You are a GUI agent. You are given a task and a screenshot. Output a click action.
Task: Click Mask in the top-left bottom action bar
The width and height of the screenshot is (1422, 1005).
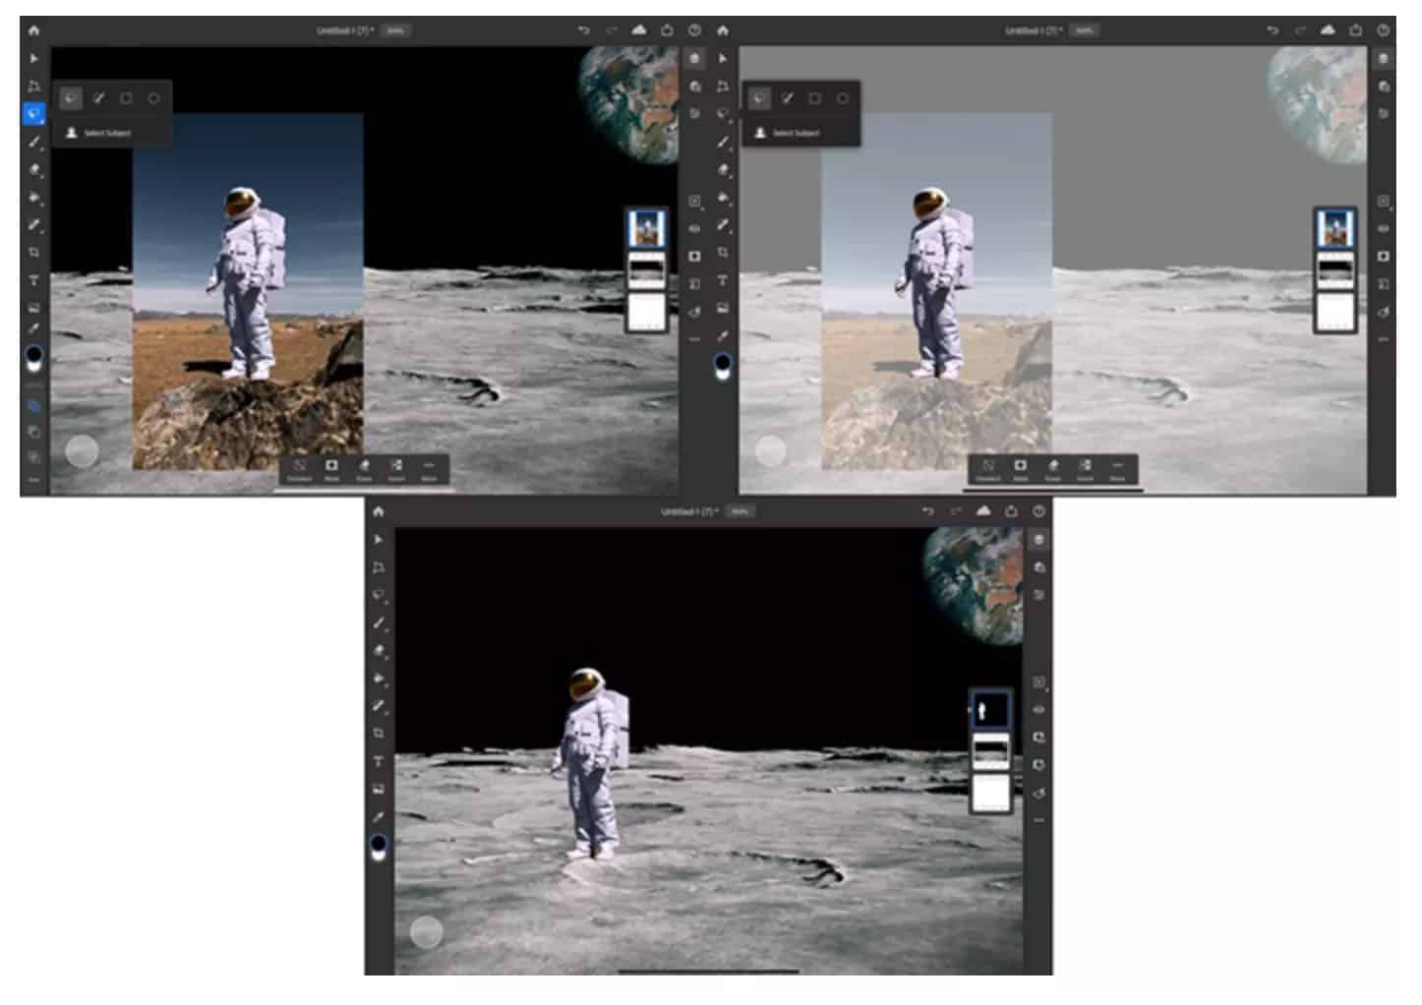[x=332, y=469]
